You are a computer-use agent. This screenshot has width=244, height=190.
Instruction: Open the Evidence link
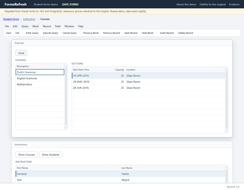pos(234,4)
